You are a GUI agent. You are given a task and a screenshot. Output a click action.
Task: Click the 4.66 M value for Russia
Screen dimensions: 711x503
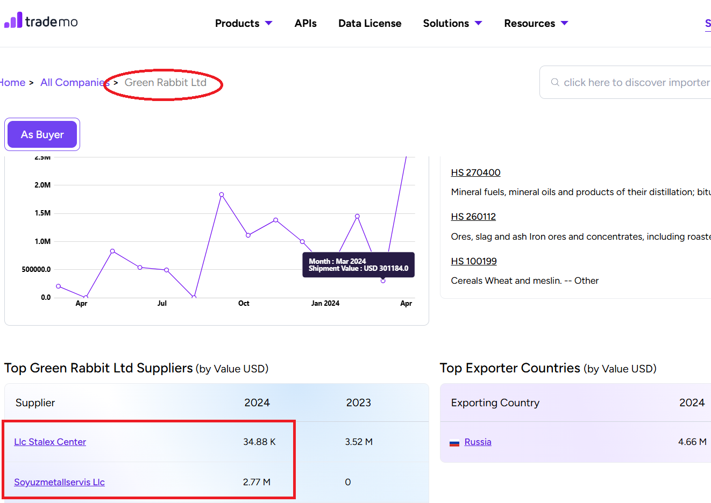pyautogui.click(x=692, y=442)
